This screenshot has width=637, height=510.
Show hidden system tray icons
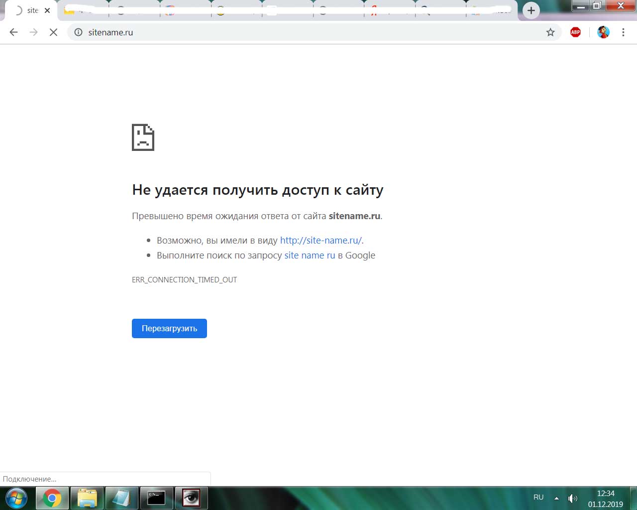click(556, 498)
